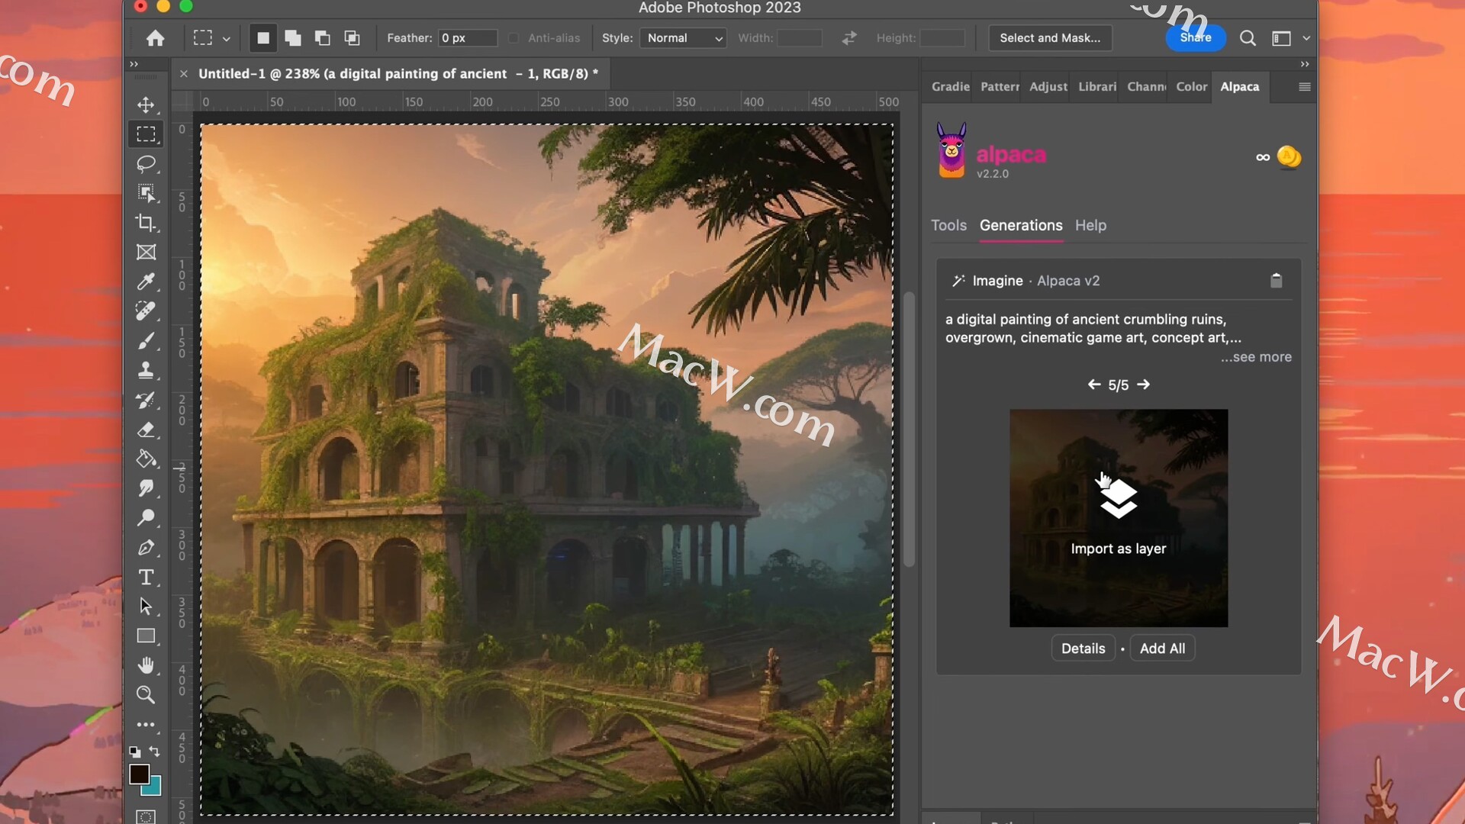Go to previous generation arrow
Screen dimensions: 1465x824
click(x=1093, y=385)
